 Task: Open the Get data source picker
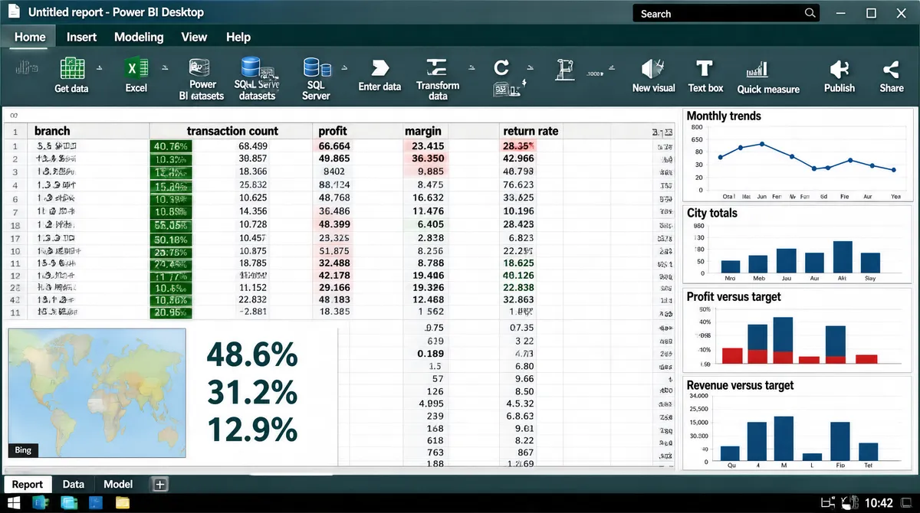71,76
